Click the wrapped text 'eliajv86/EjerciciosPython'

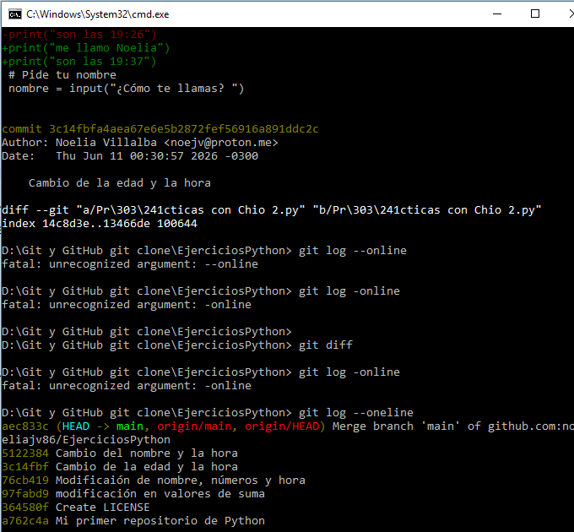tap(86, 440)
